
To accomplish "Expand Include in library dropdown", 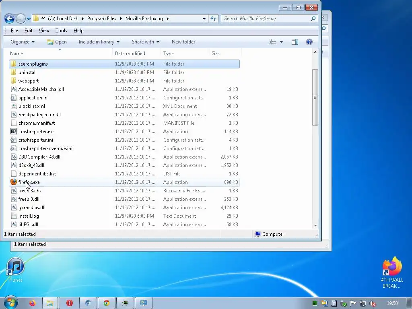I will tap(99, 42).
